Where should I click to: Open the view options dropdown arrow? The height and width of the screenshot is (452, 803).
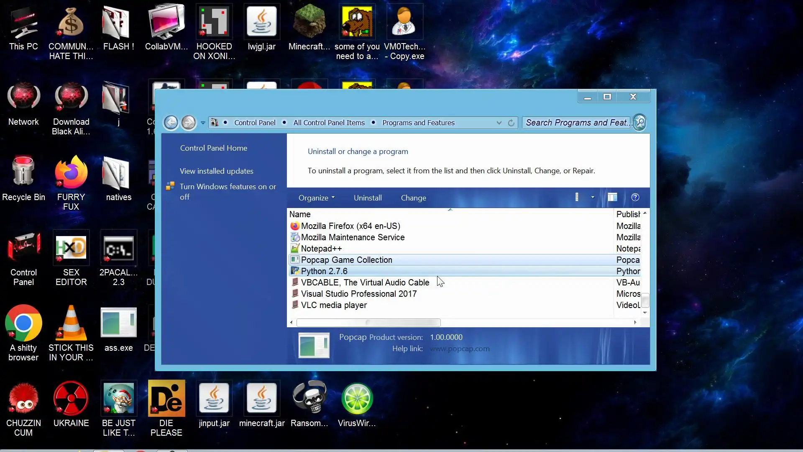(593, 198)
